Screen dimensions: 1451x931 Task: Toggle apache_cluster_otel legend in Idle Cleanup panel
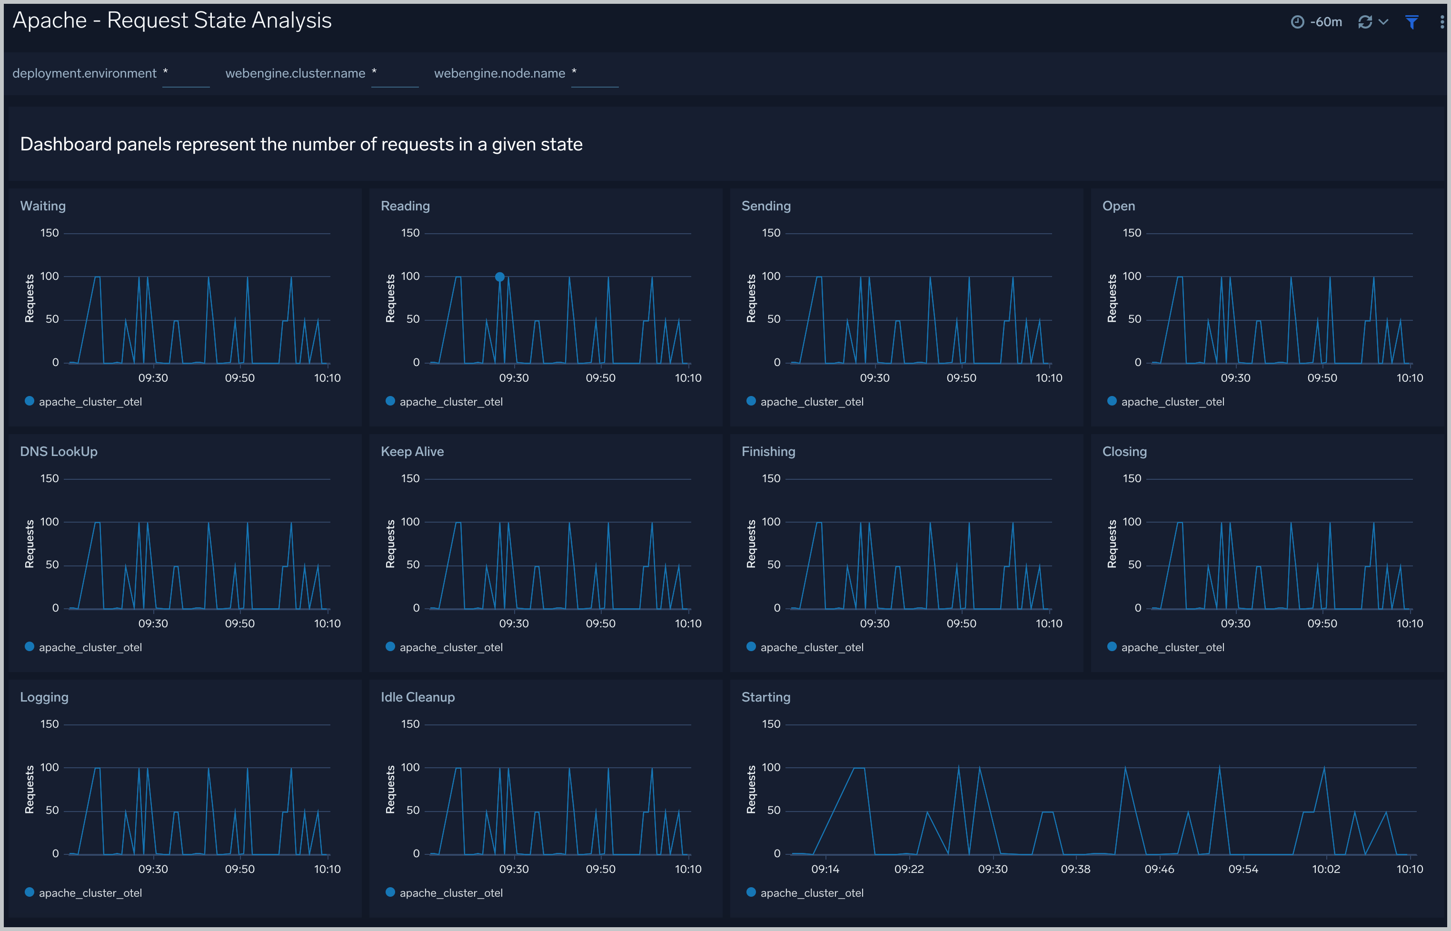pyautogui.click(x=444, y=893)
